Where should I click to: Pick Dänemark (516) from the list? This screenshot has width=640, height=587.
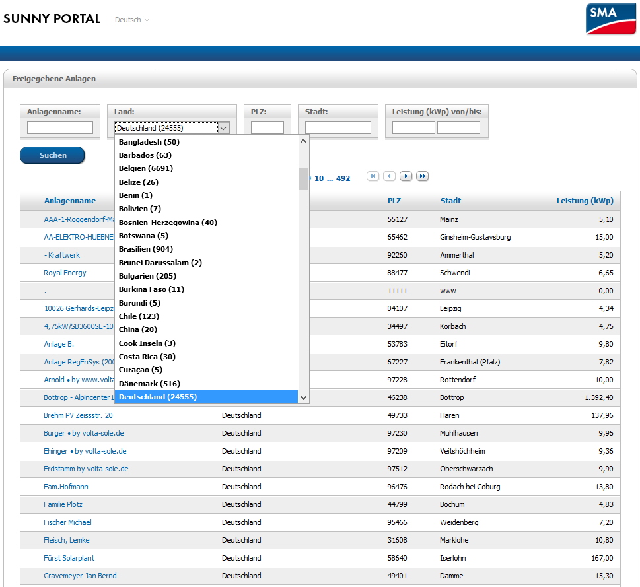149,384
